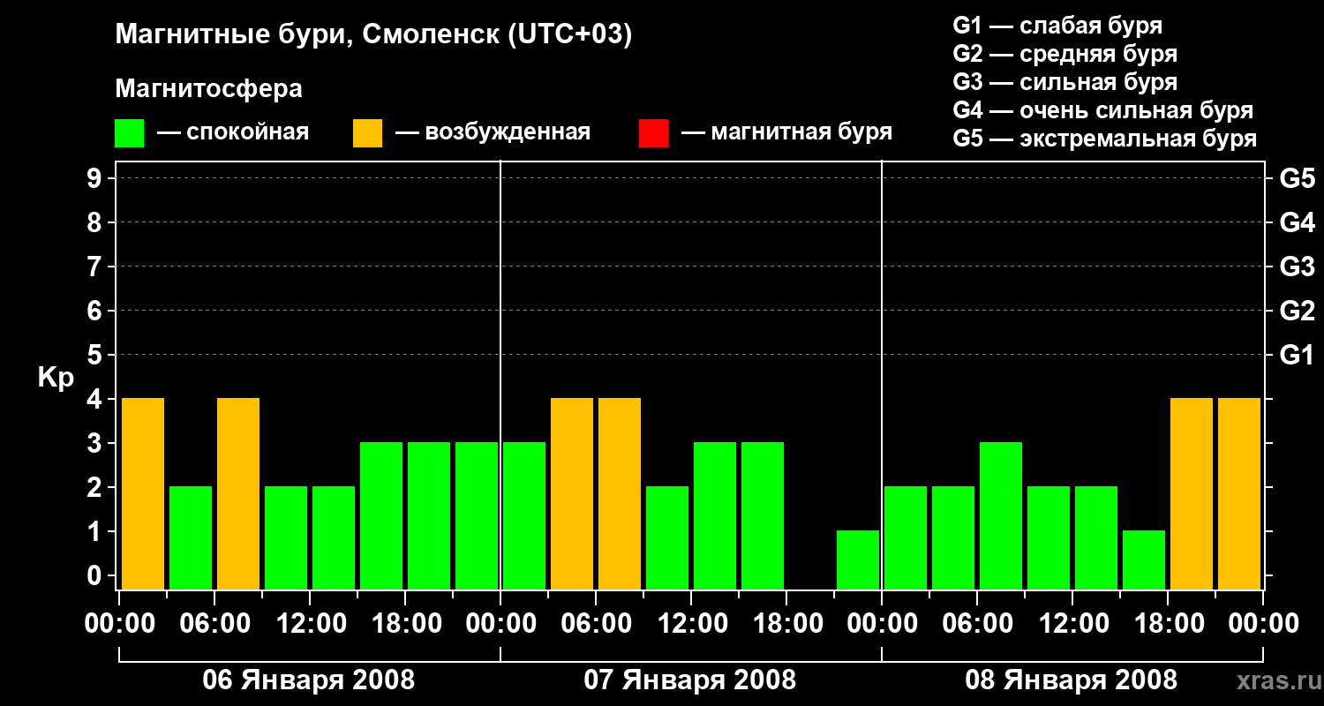Click the orange 'возбужденная' legend swatch
The height and width of the screenshot is (706, 1324).
(368, 133)
